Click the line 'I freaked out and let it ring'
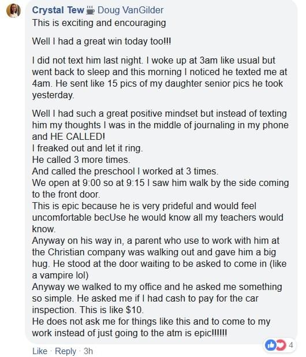 (x=87, y=148)
